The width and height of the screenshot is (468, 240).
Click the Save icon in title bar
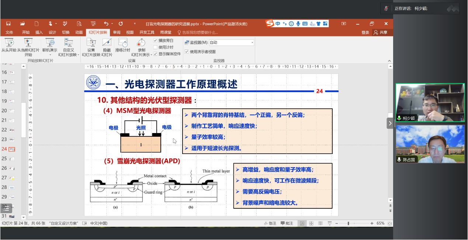tap(8, 24)
